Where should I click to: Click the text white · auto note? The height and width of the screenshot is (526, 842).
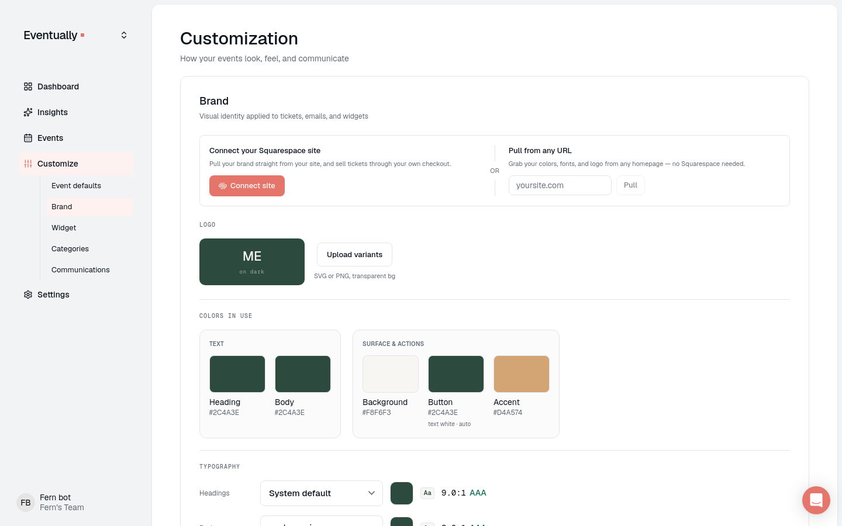tap(449, 424)
